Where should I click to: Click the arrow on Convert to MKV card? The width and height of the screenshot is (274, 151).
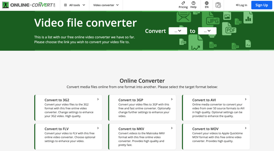[172, 128]
